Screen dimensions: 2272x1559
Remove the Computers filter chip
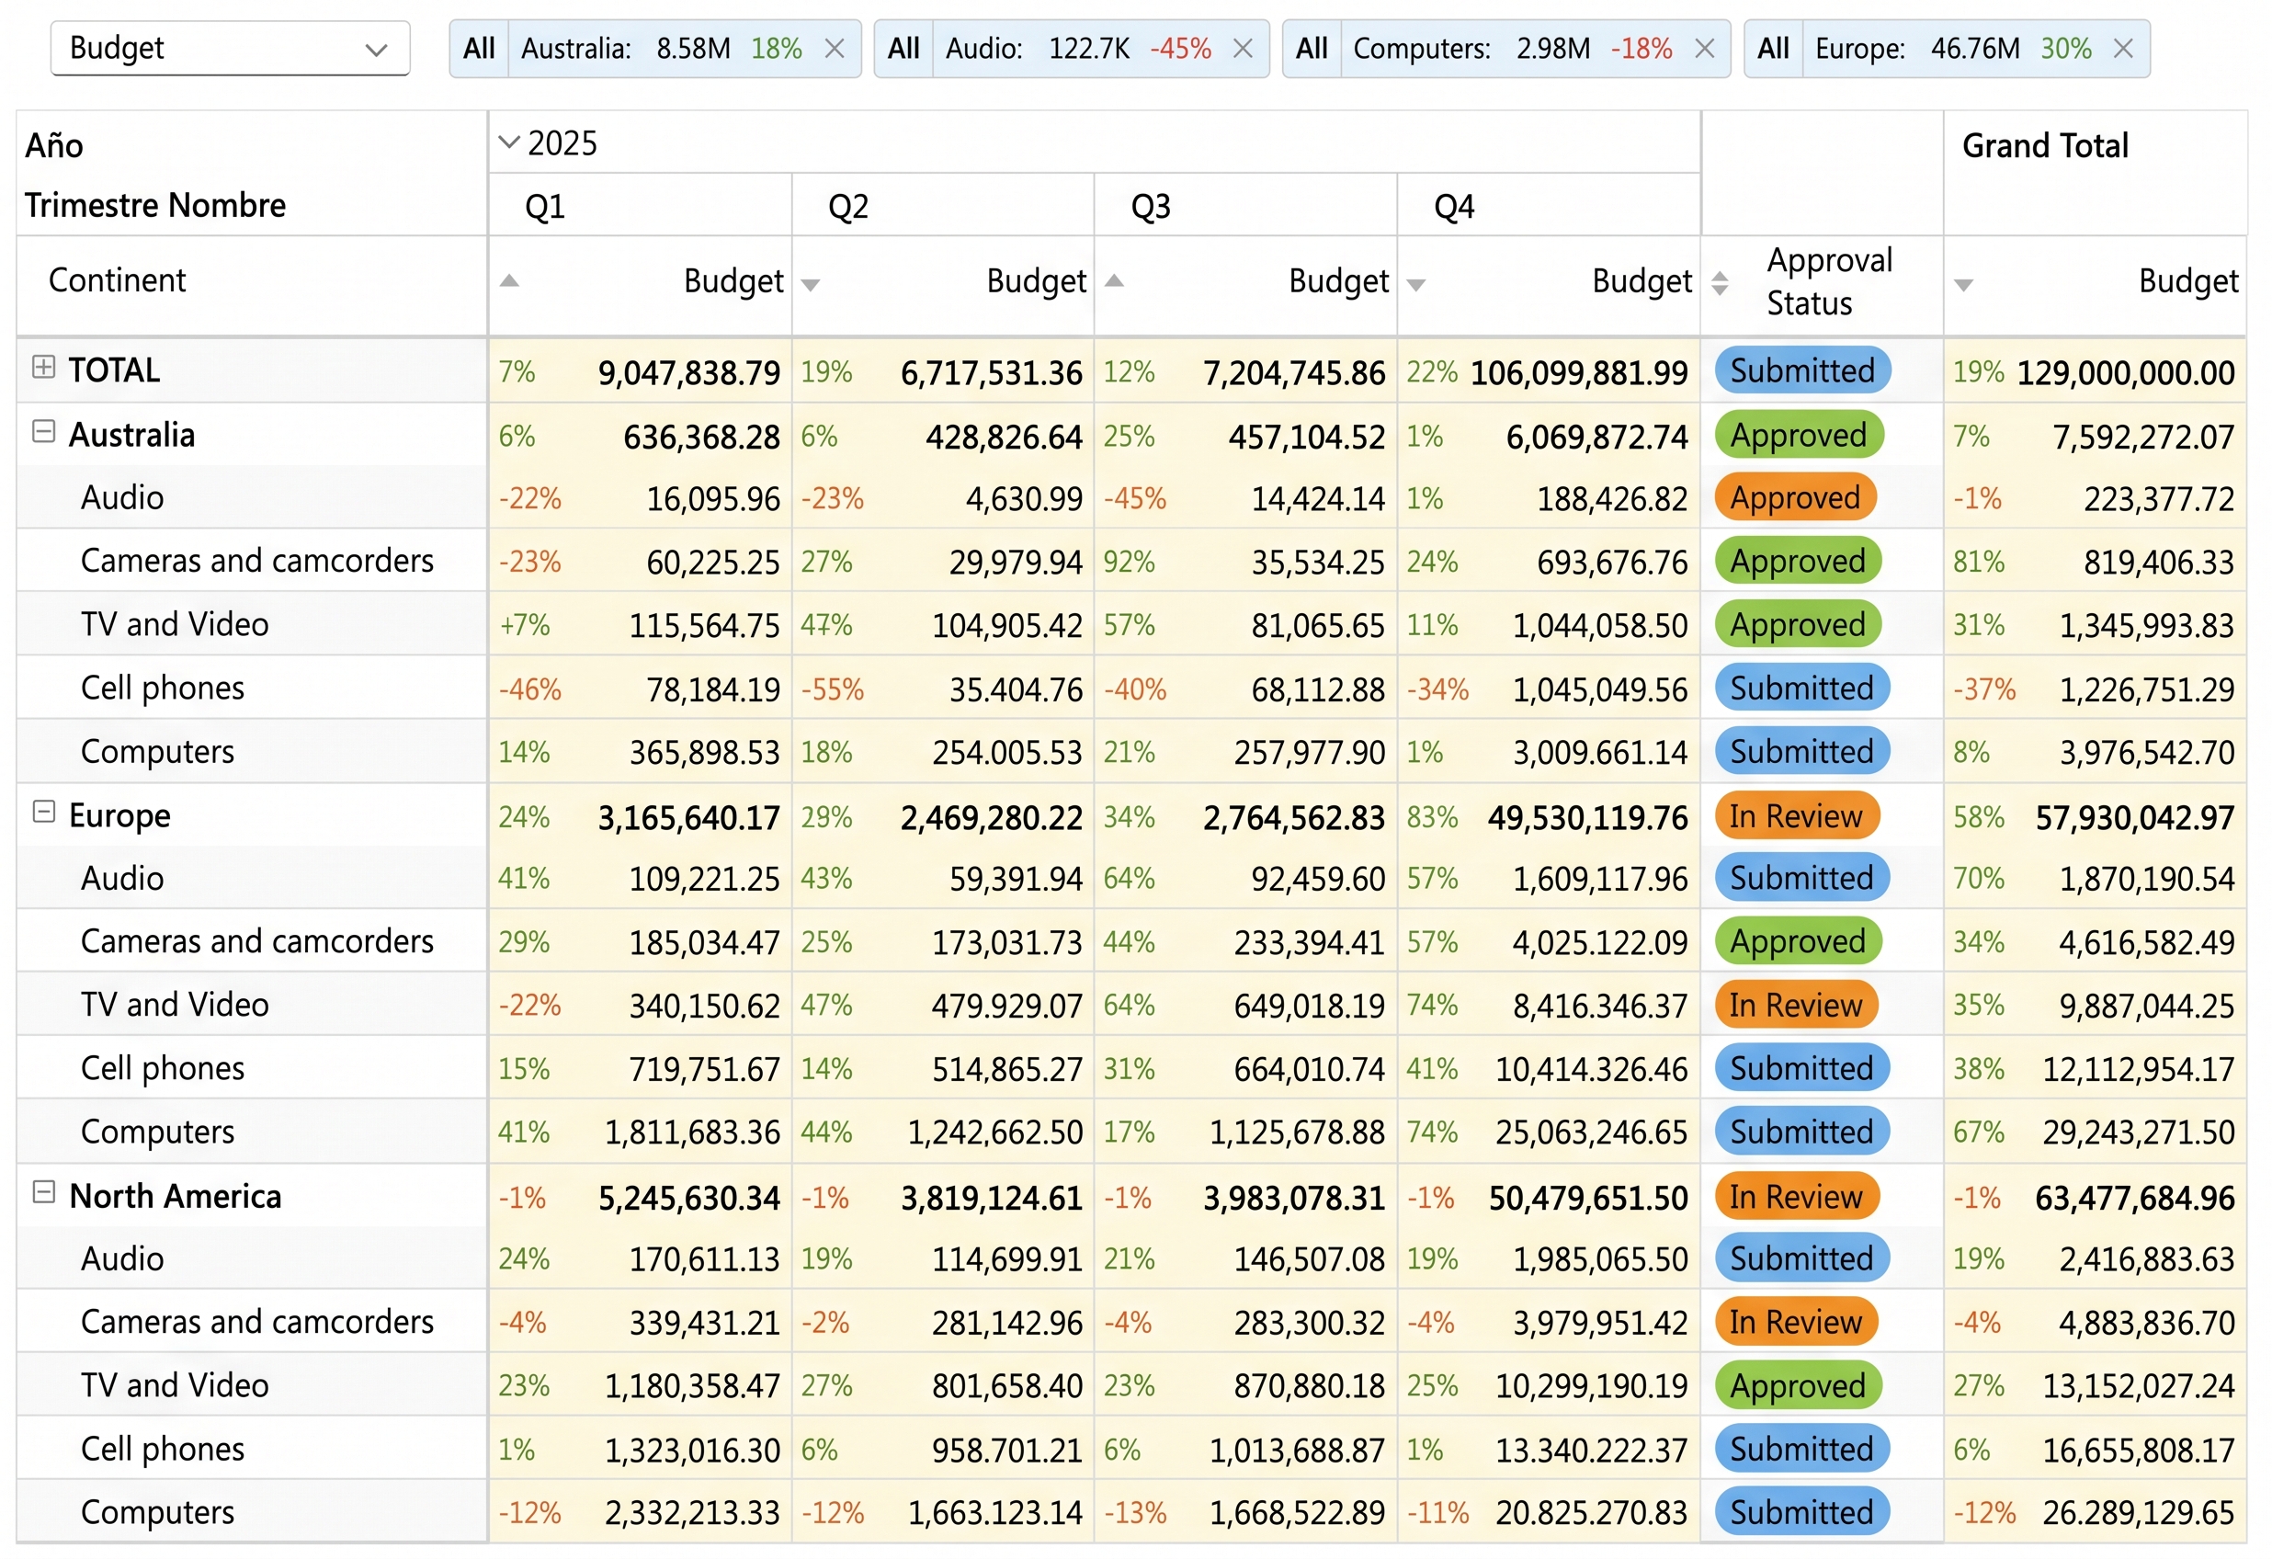pyautogui.click(x=1704, y=48)
